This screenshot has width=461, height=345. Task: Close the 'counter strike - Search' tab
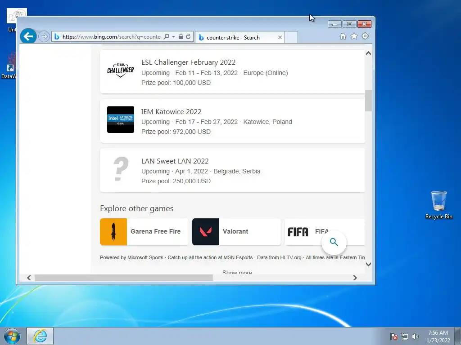(x=280, y=37)
